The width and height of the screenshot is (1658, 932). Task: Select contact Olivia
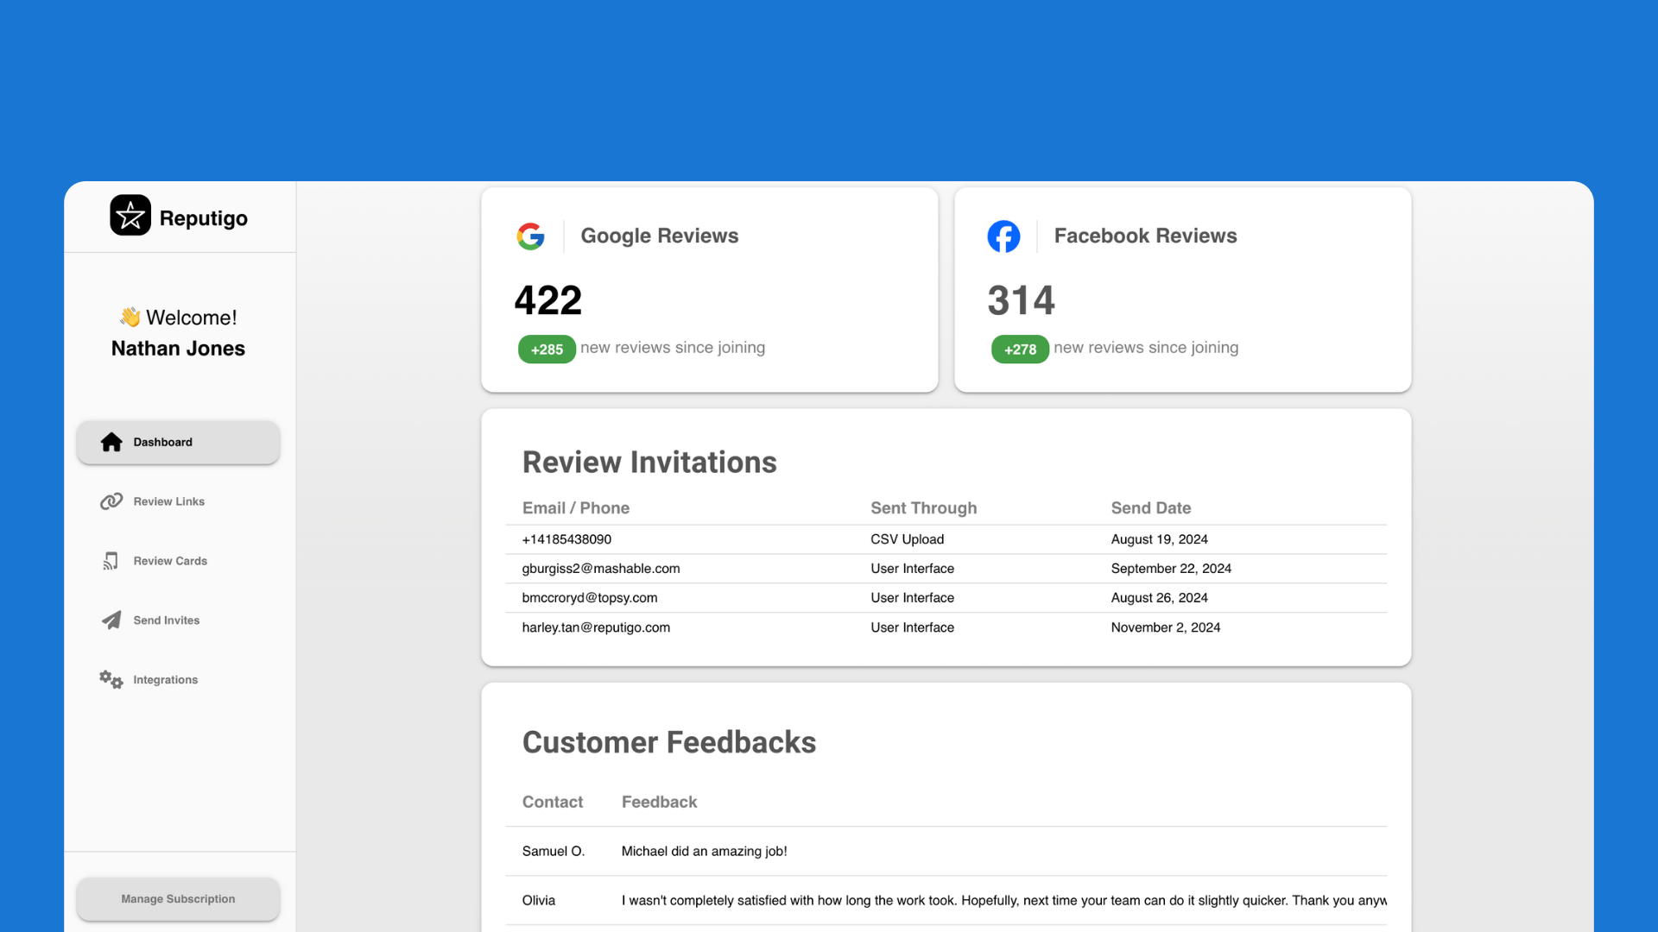pyautogui.click(x=539, y=901)
